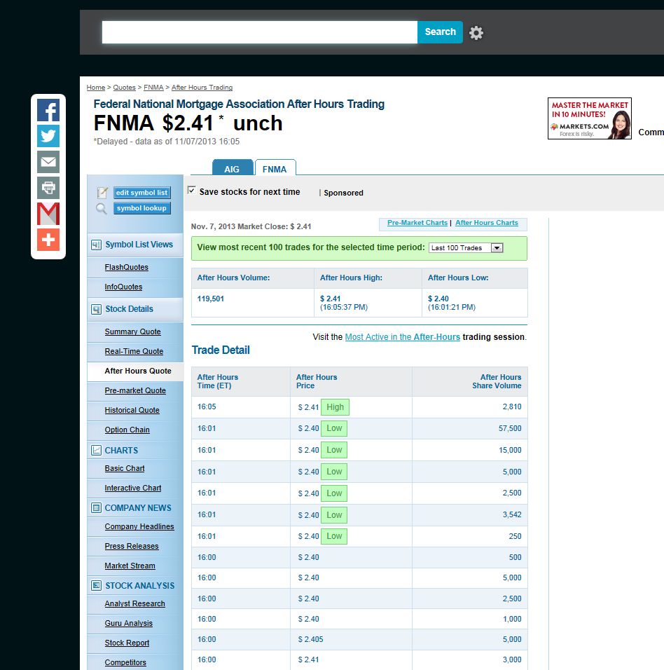The image size is (664, 670).
Task: Share page via email icon
Action: 48,162
